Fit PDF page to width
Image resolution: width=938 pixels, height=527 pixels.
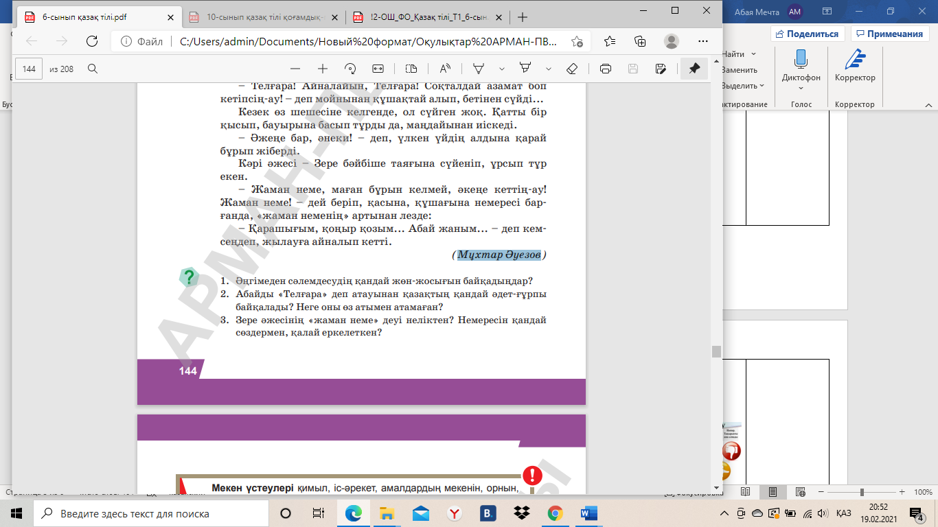point(378,69)
